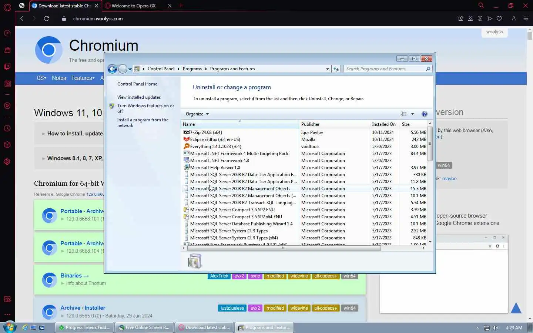
Task: Click Control Panel breadcrumb in address bar
Action: coord(161,69)
